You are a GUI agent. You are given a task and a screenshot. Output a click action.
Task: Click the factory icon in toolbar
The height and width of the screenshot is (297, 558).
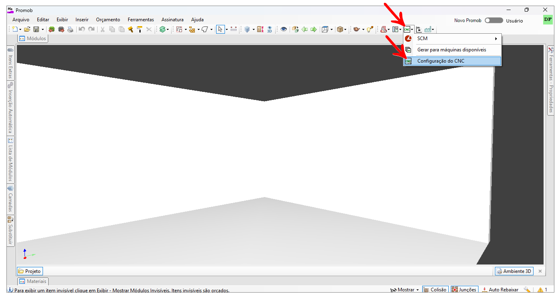pos(428,29)
